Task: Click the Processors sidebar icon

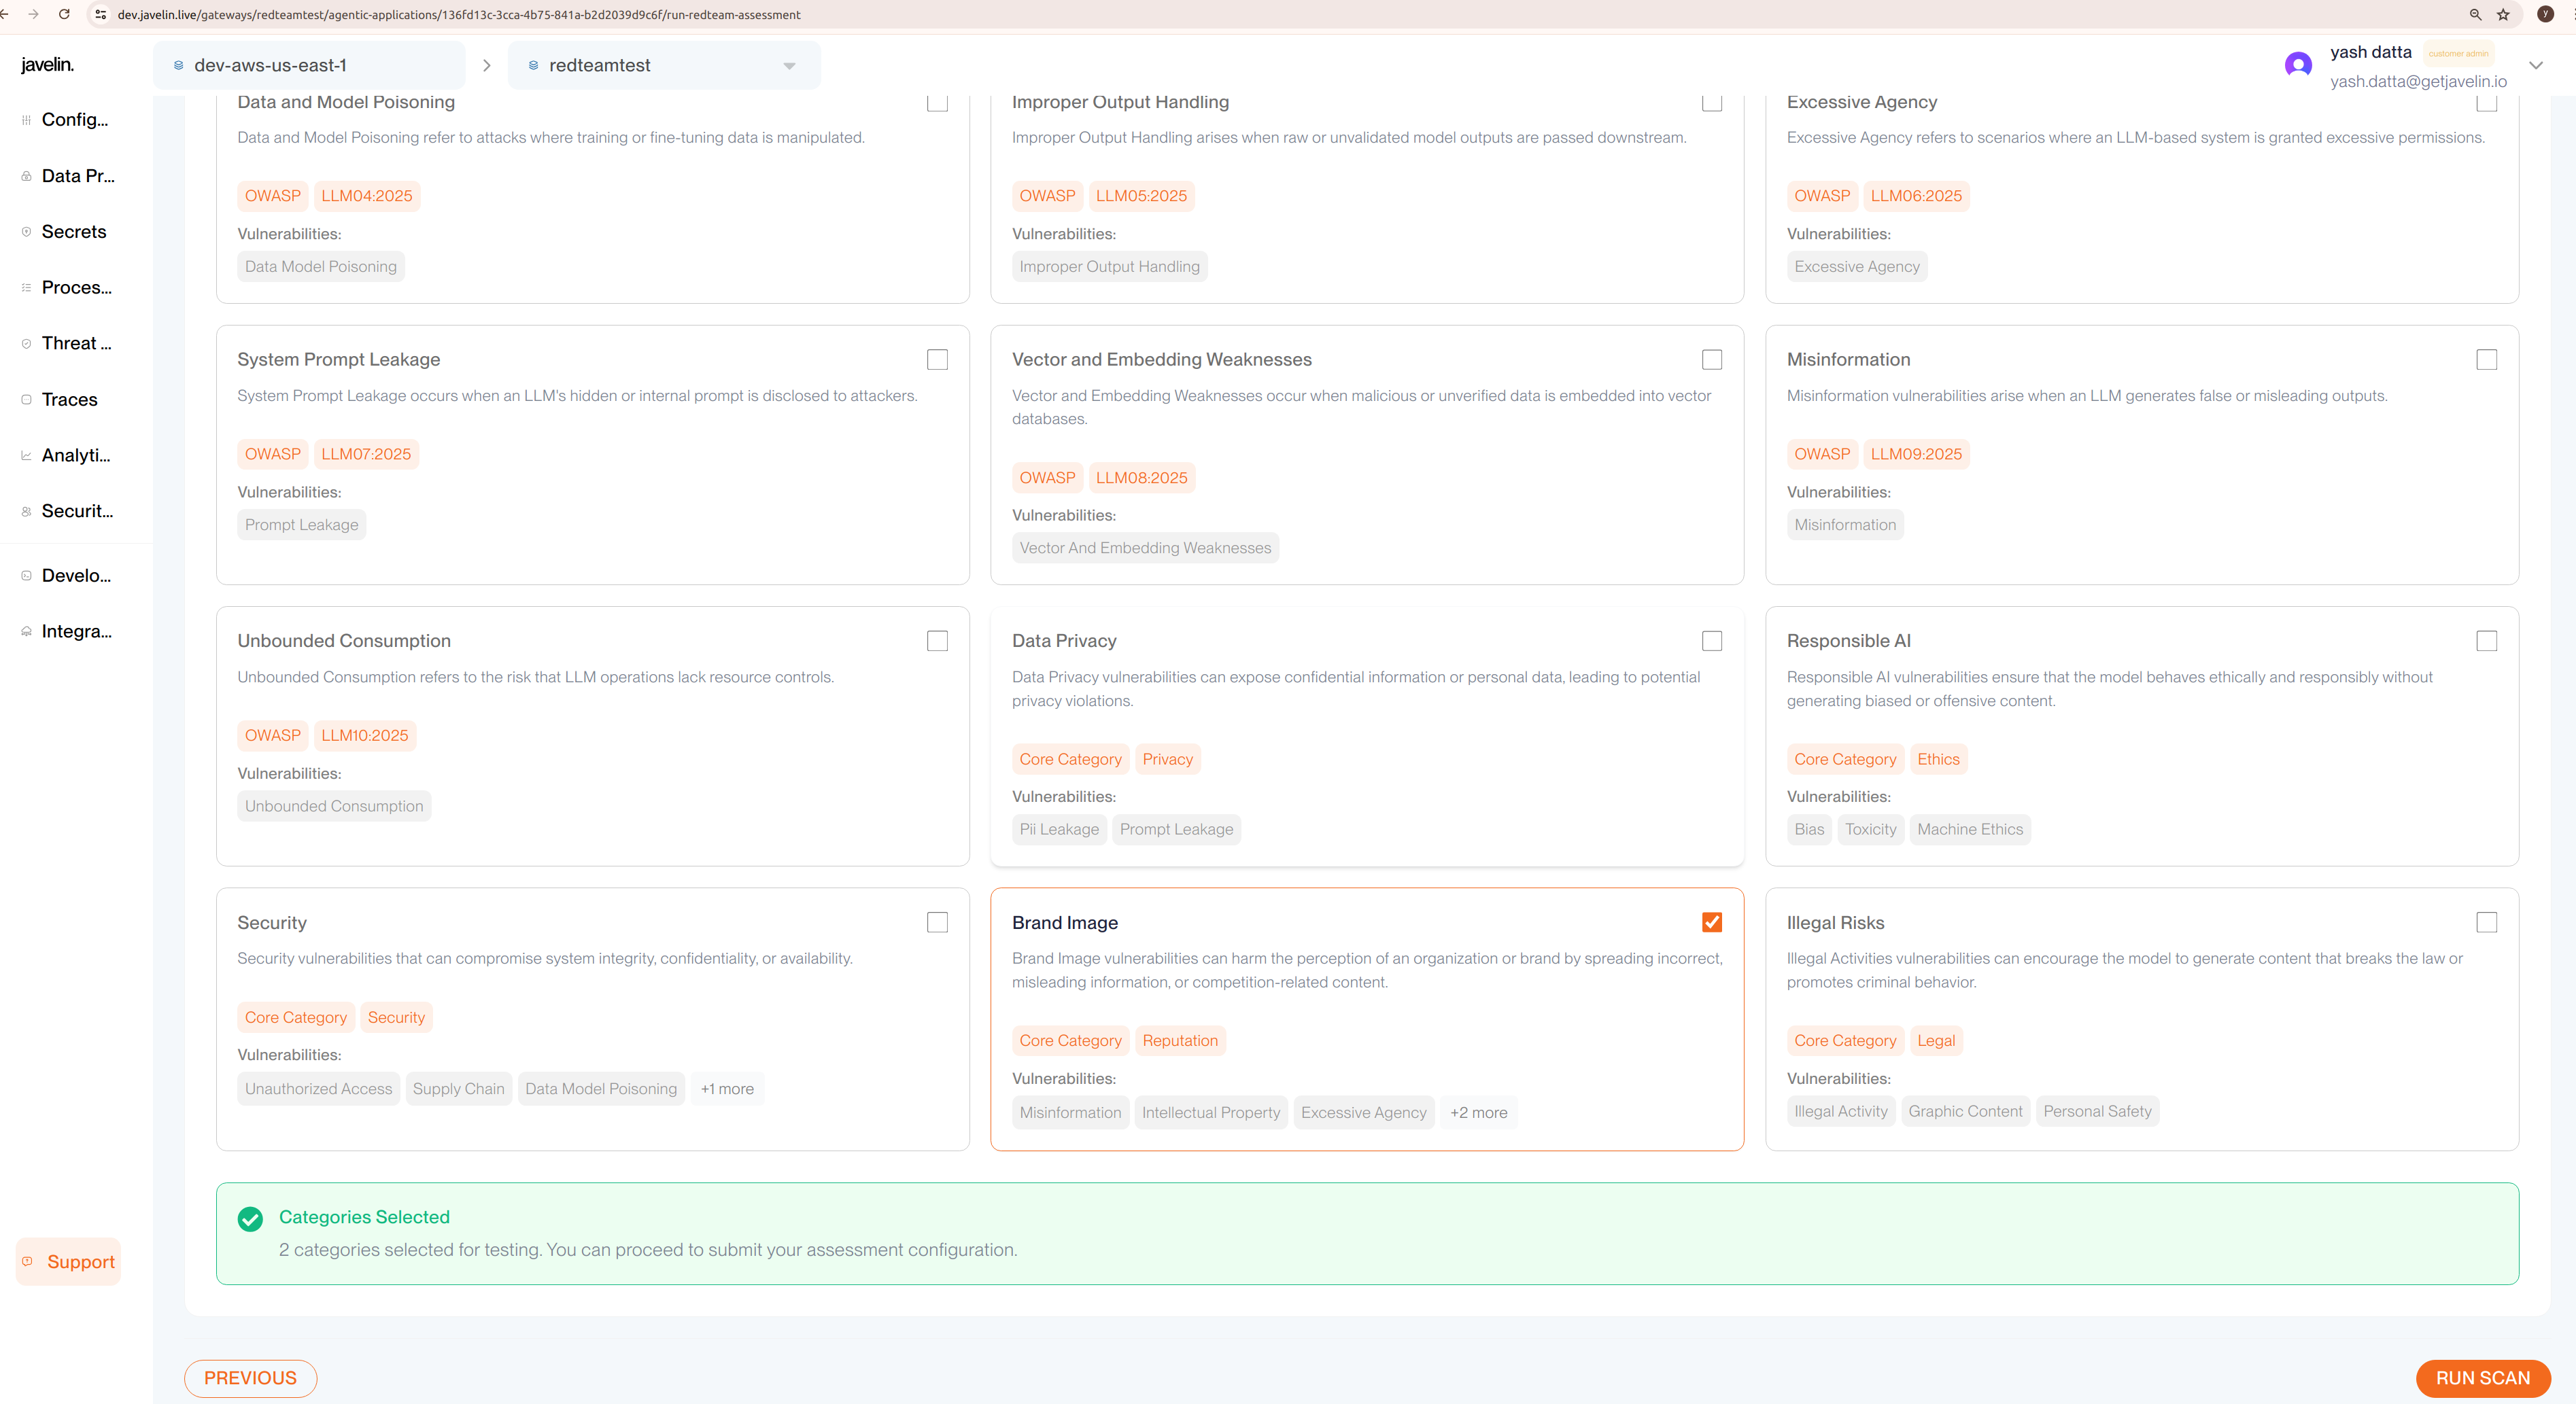Action: 26,287
